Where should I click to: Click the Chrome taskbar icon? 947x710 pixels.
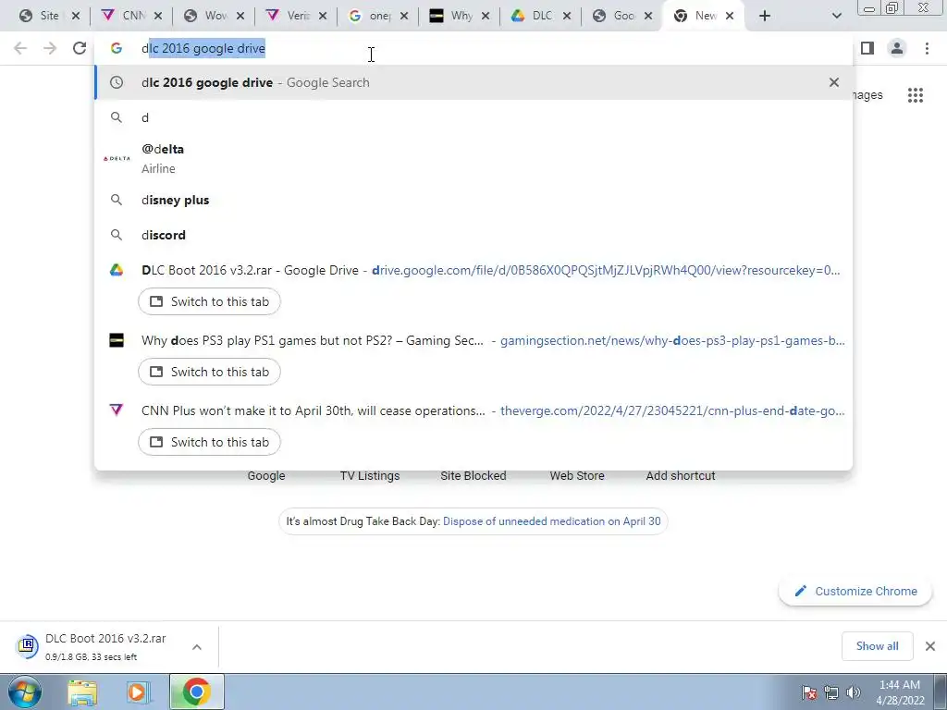[x=196, y=692]
